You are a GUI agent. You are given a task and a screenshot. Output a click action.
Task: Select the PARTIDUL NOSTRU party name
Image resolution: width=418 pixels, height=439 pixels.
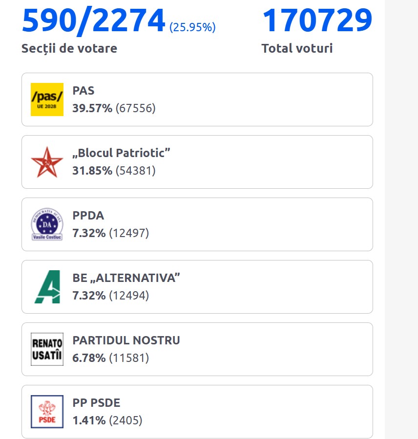126,340
